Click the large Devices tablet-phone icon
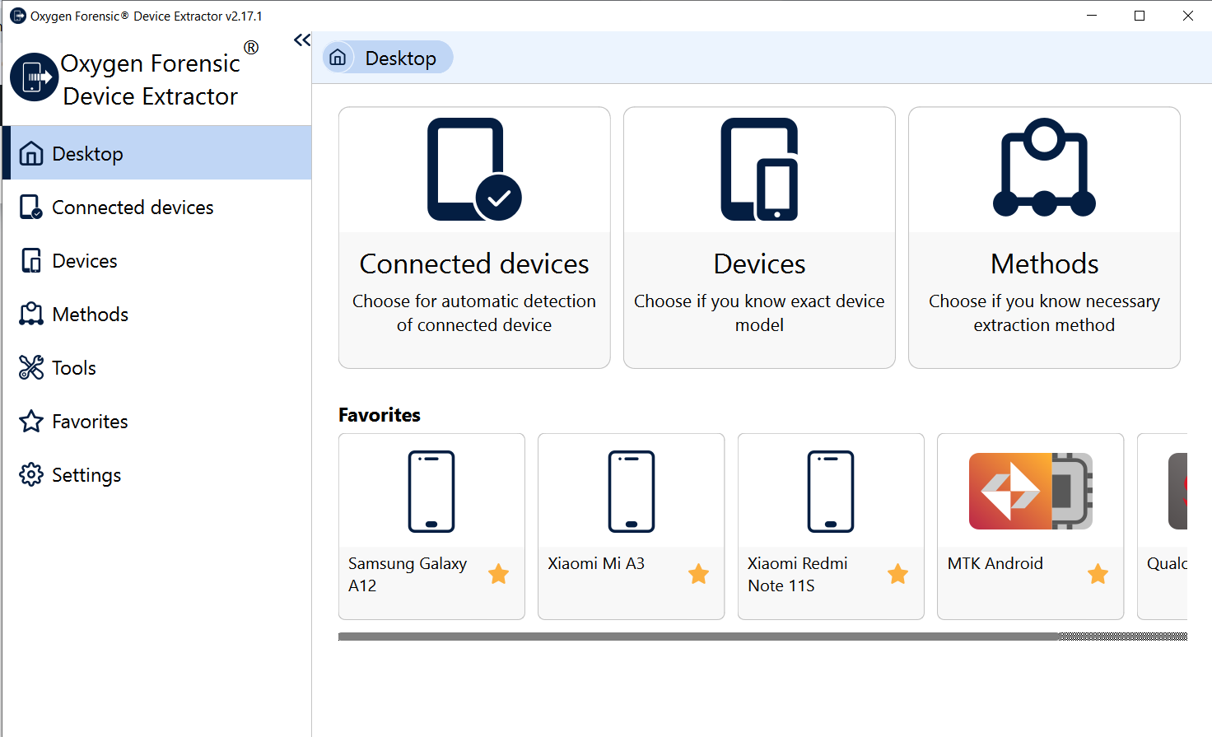1212x737 pixels. click(759, 170)
